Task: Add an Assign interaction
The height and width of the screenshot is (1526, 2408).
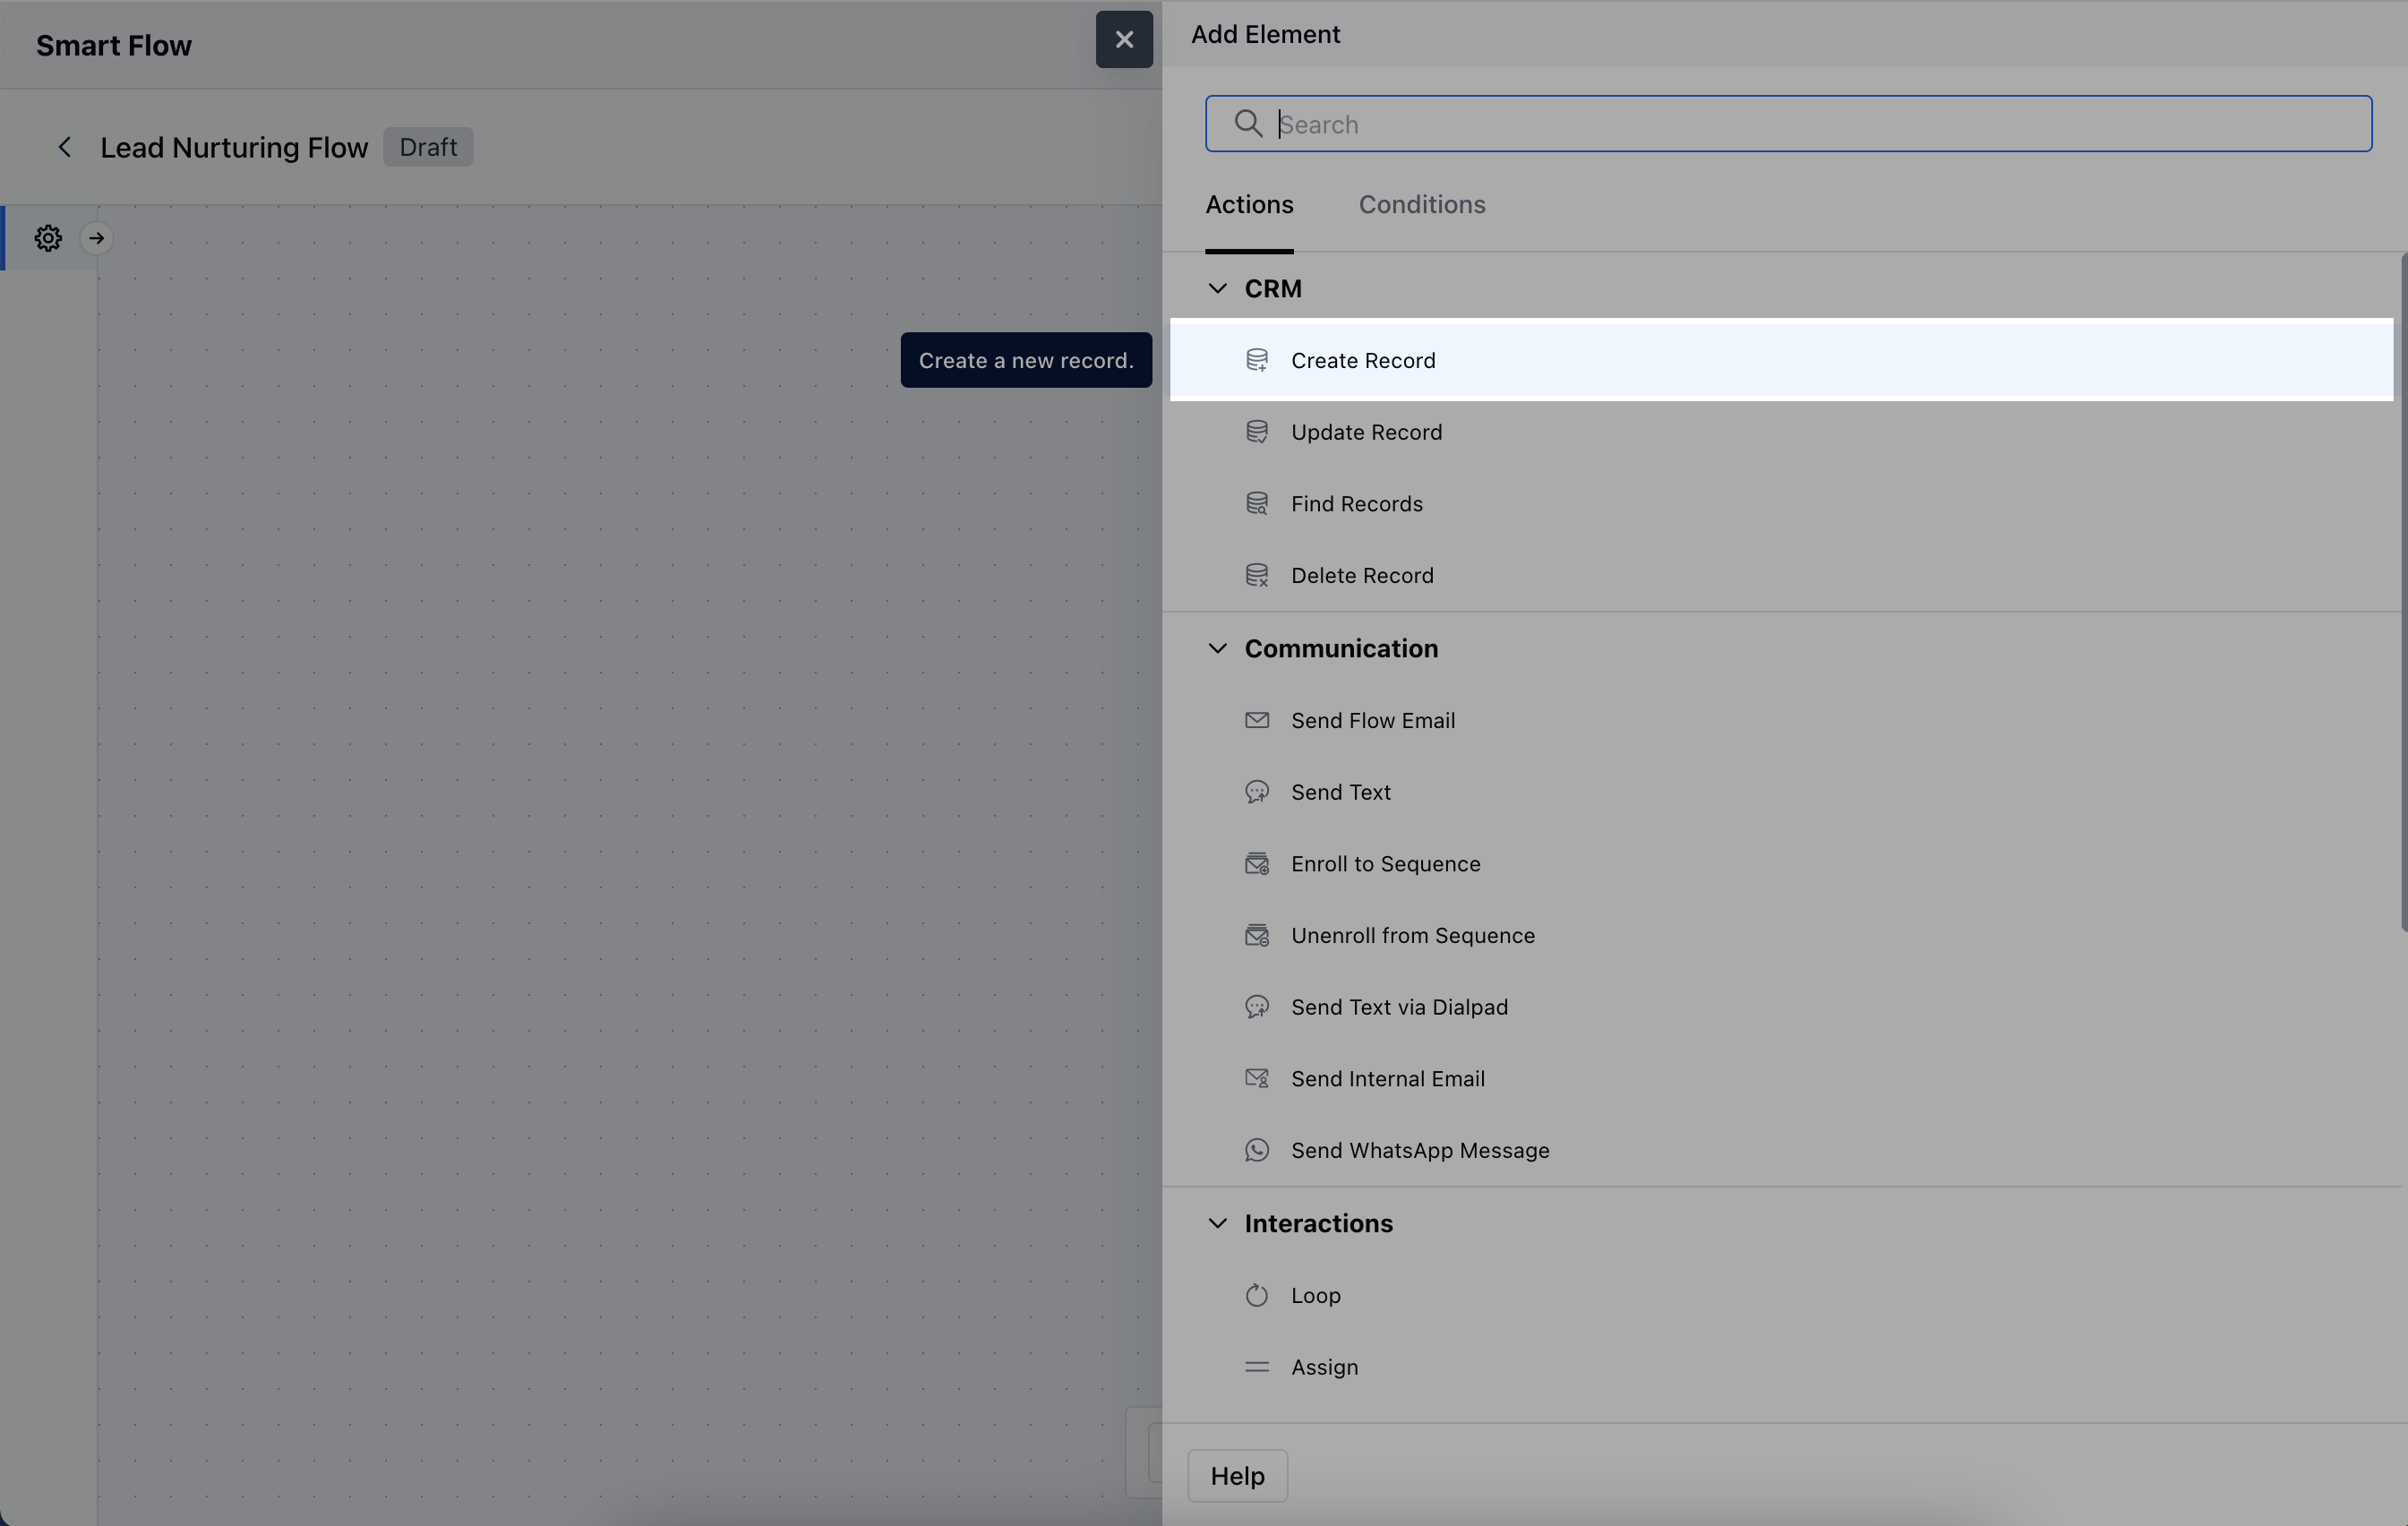Action: [1781, 1367]
